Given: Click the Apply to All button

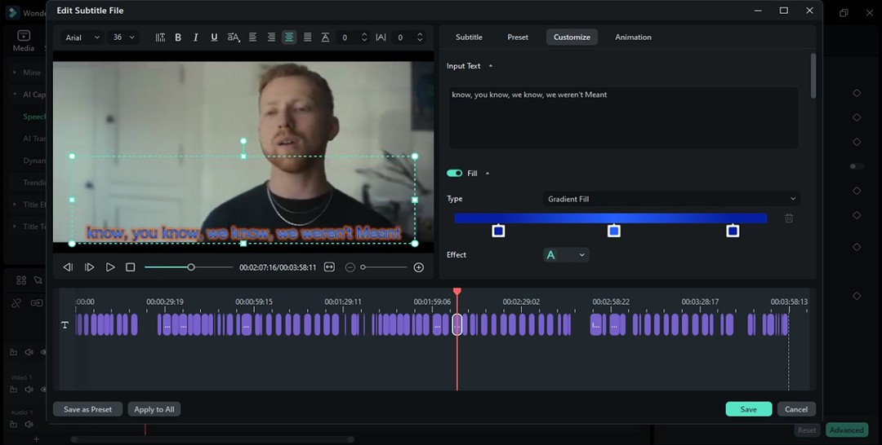Looking at the screenshot, I should tap(154, 409).
